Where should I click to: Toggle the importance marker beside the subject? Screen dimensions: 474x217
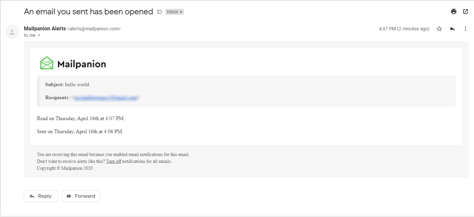coord(160,12)
